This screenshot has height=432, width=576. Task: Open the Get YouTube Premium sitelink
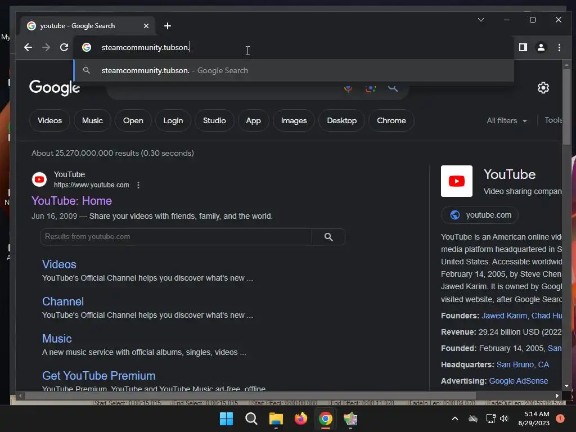[99, 376]
